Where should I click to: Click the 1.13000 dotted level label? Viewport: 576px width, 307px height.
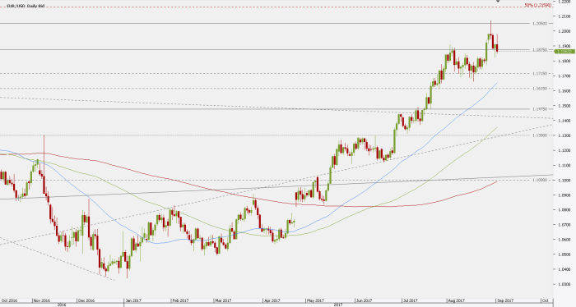pos(540,135)
